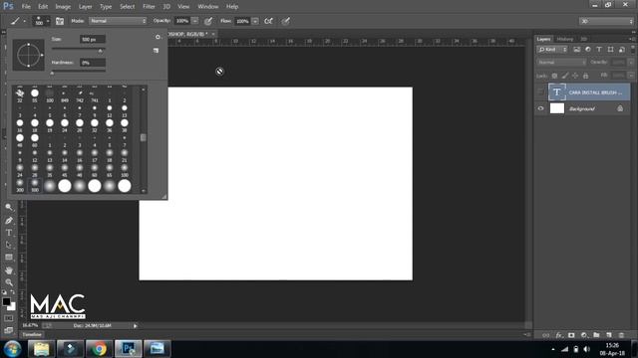This screenshot has height=358, width=638.
Task: Toggle lock position icon
Action: click(575, 76)
